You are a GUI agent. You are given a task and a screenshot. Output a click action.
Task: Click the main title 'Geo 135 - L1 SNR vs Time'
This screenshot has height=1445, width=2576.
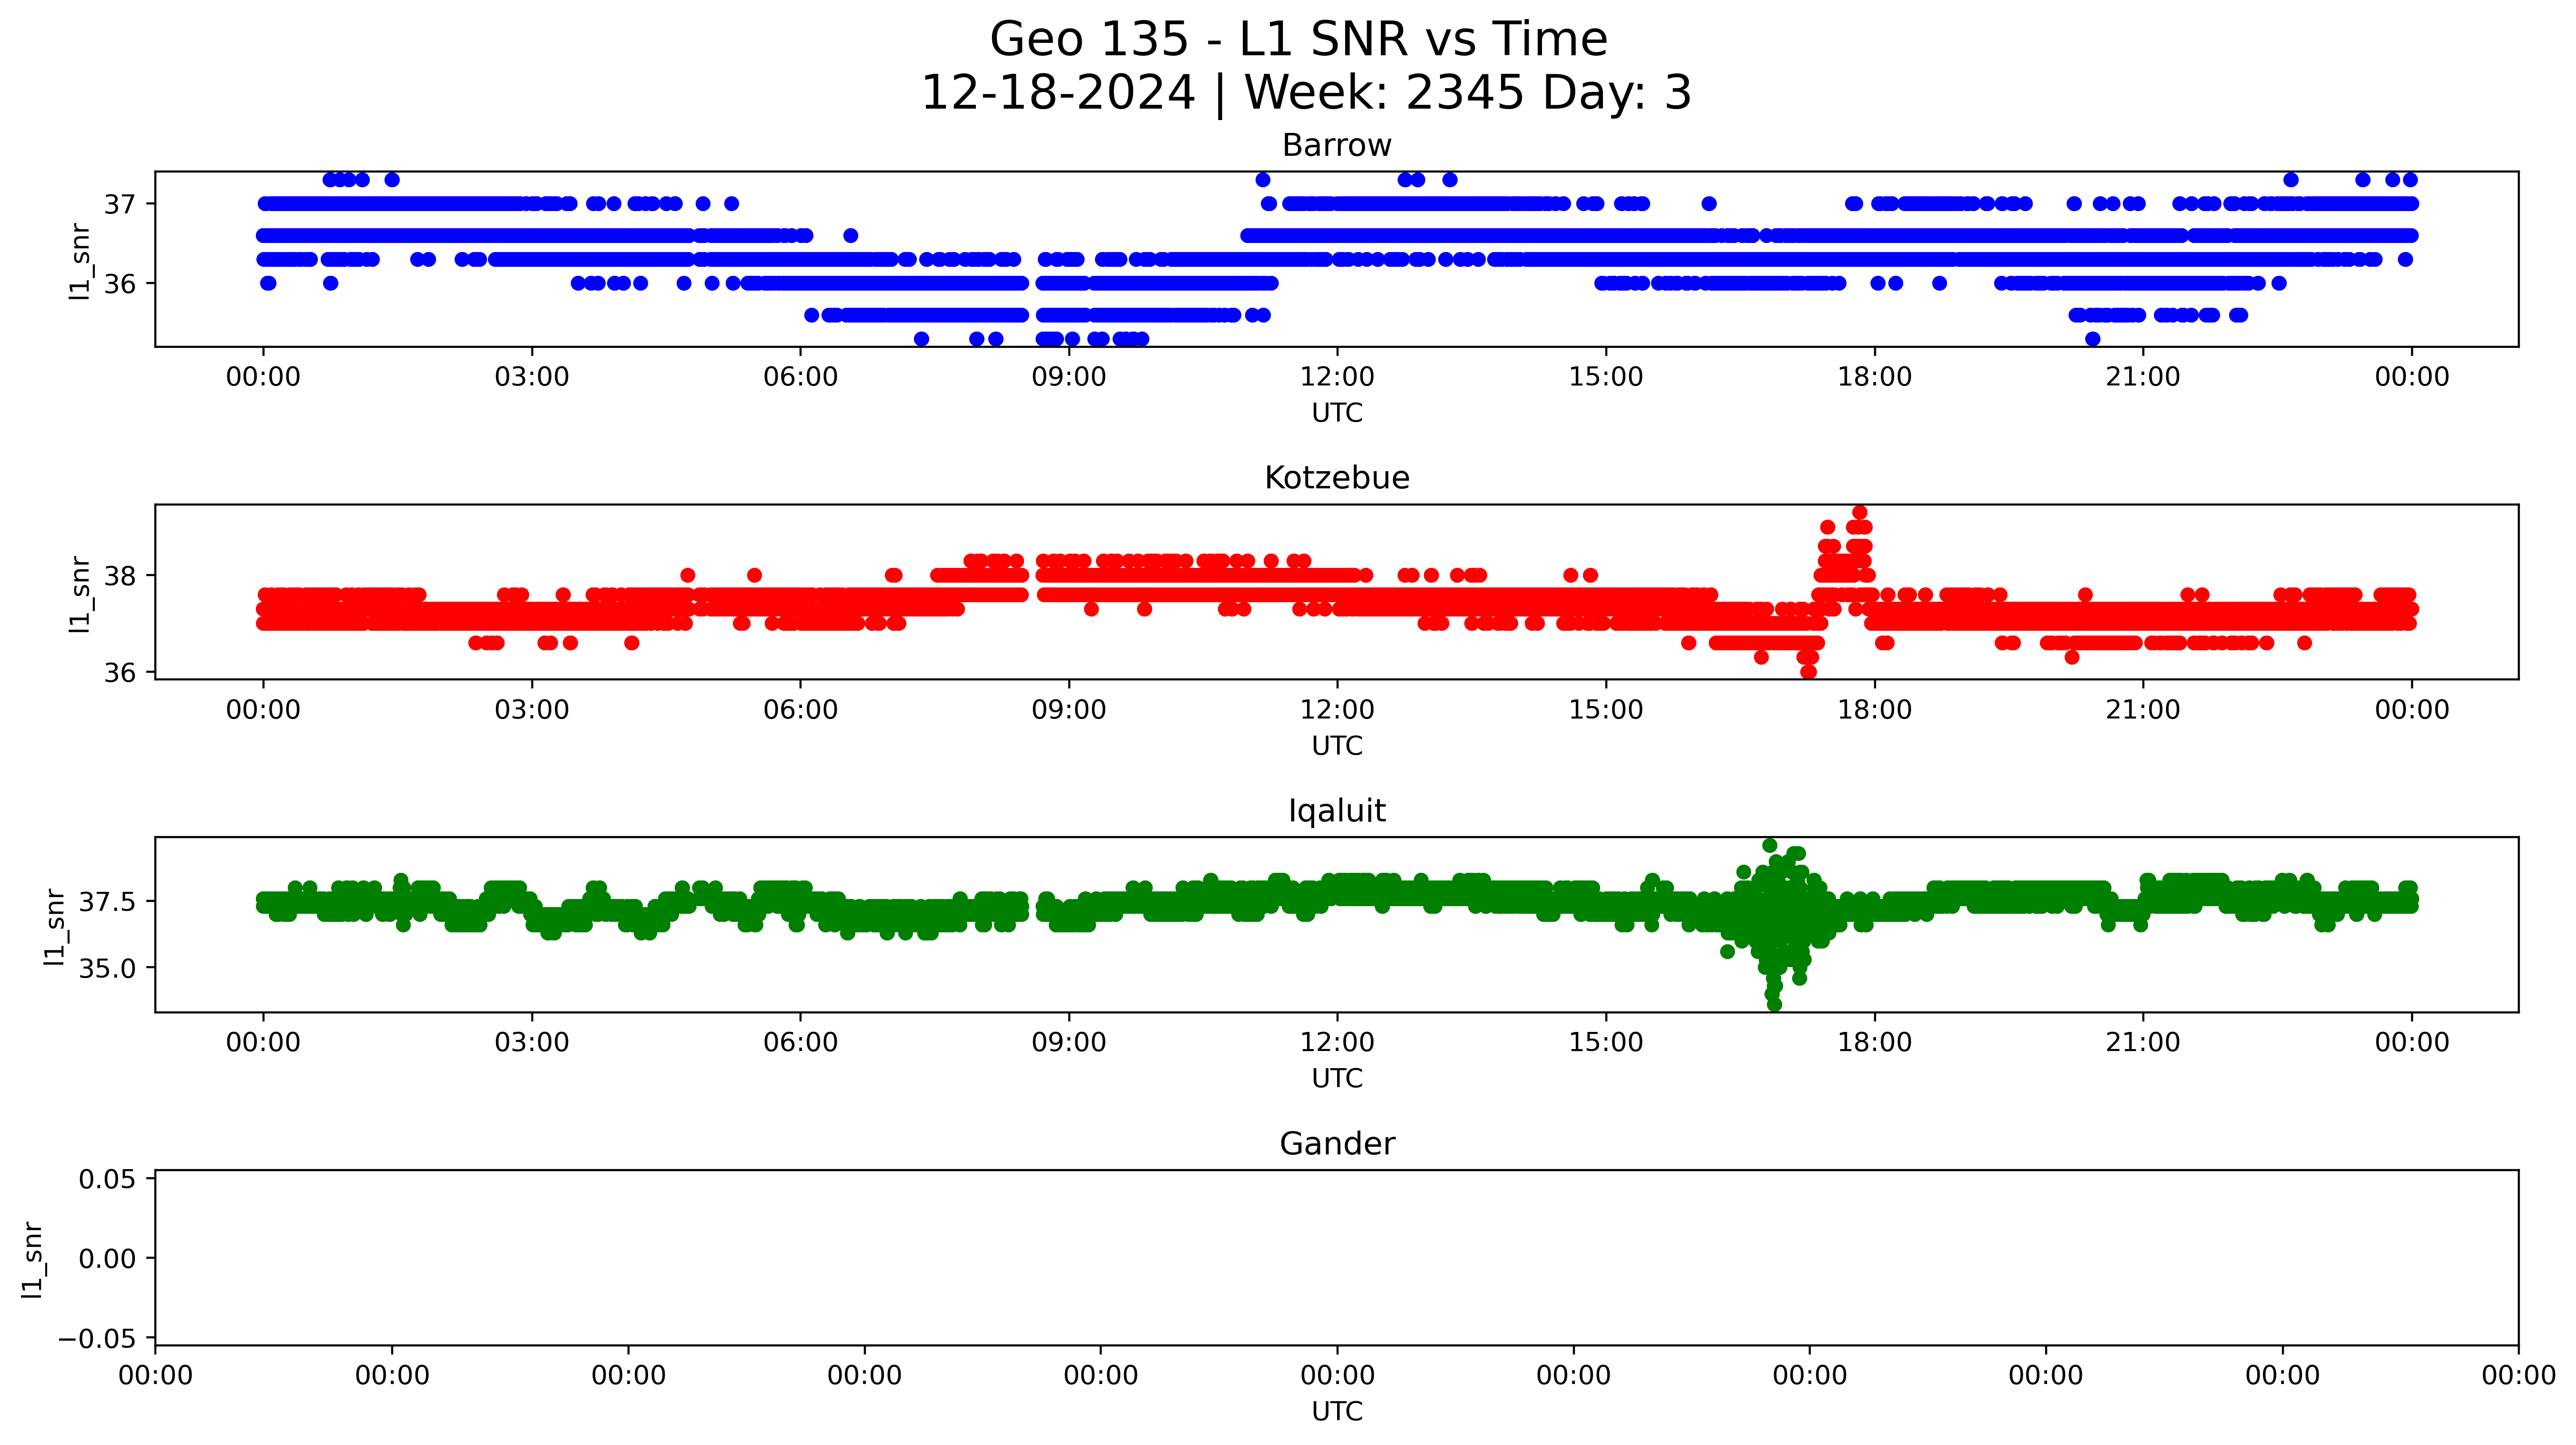pyautogui.click(x=1298, y=40)
